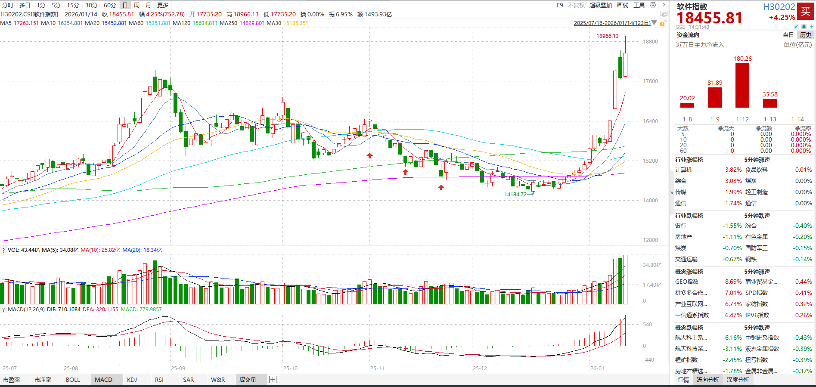Switch to the 周 weekly period tab
The width and height of the screenshot is (816, 387).
(137, 5)
